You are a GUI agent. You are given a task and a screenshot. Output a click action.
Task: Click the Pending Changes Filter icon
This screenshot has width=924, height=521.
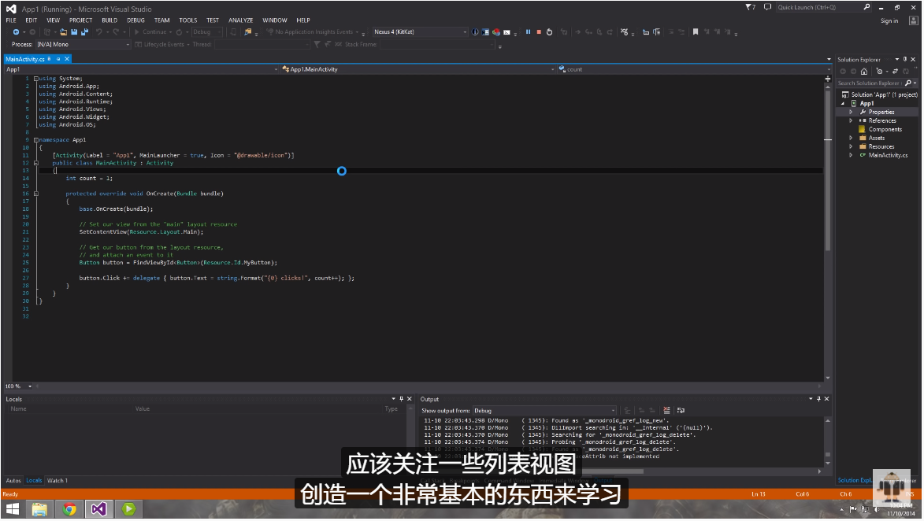(879, 72)
